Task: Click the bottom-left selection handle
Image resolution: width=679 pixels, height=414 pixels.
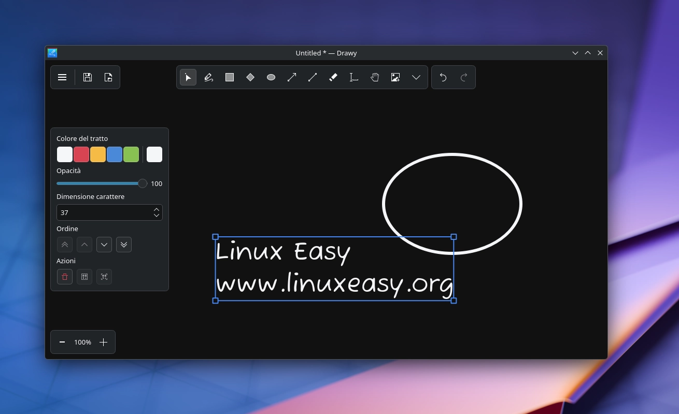Action: (x=216, y=301)
